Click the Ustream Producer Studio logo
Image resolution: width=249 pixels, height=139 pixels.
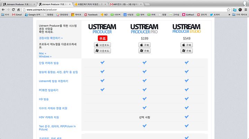coord(186,29)
